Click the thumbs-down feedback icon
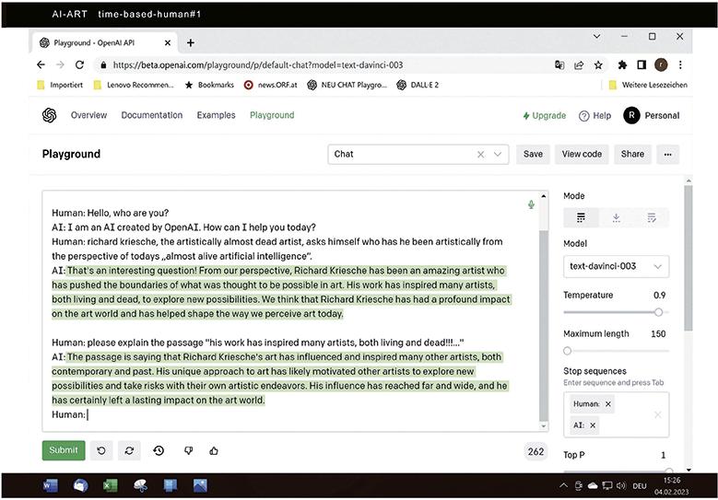 pyautogui.click(x=188, y=450)
